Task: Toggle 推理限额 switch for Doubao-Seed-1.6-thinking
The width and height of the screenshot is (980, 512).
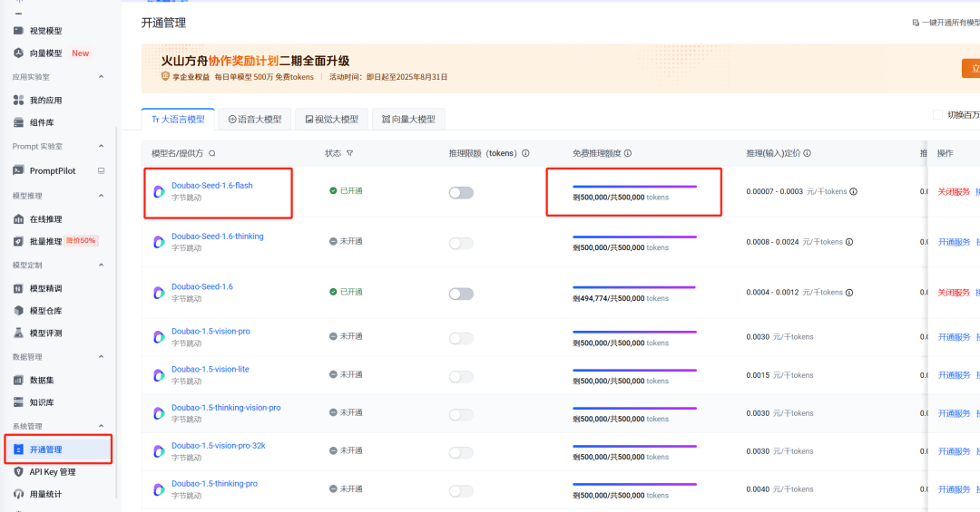Action: pyautogui.click(x=461, y=244)
